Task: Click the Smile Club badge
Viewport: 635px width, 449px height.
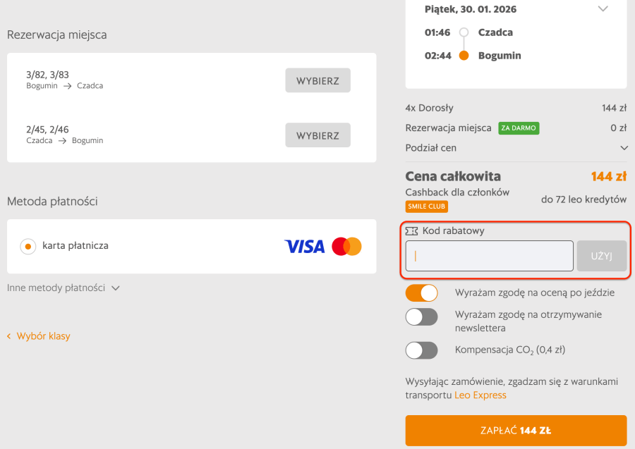Action: pyautogui.click(x=426, y=207)
